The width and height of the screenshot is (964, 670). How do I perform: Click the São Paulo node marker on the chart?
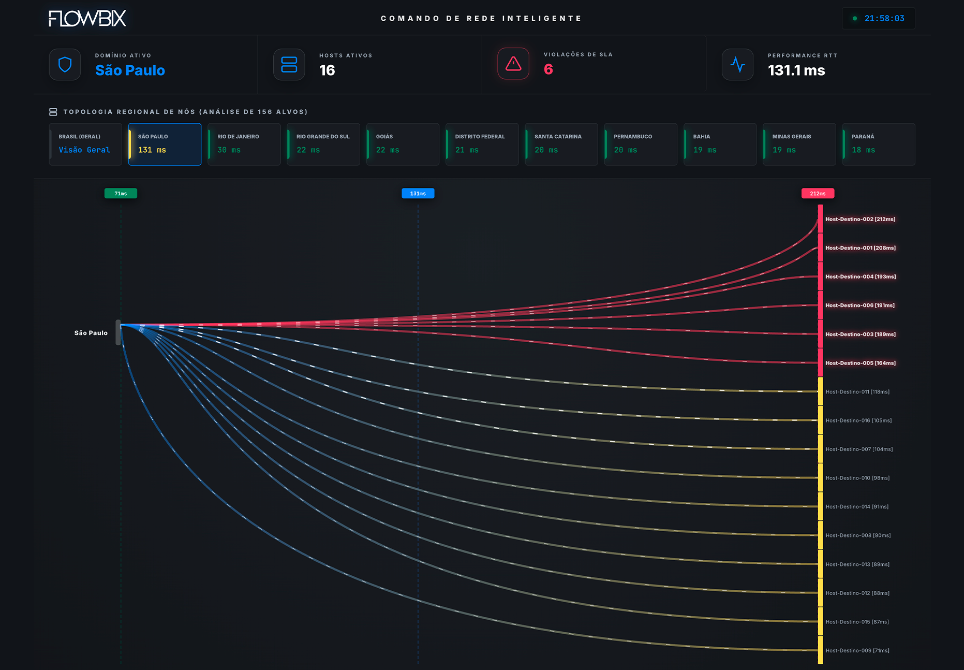pos(119,332)
